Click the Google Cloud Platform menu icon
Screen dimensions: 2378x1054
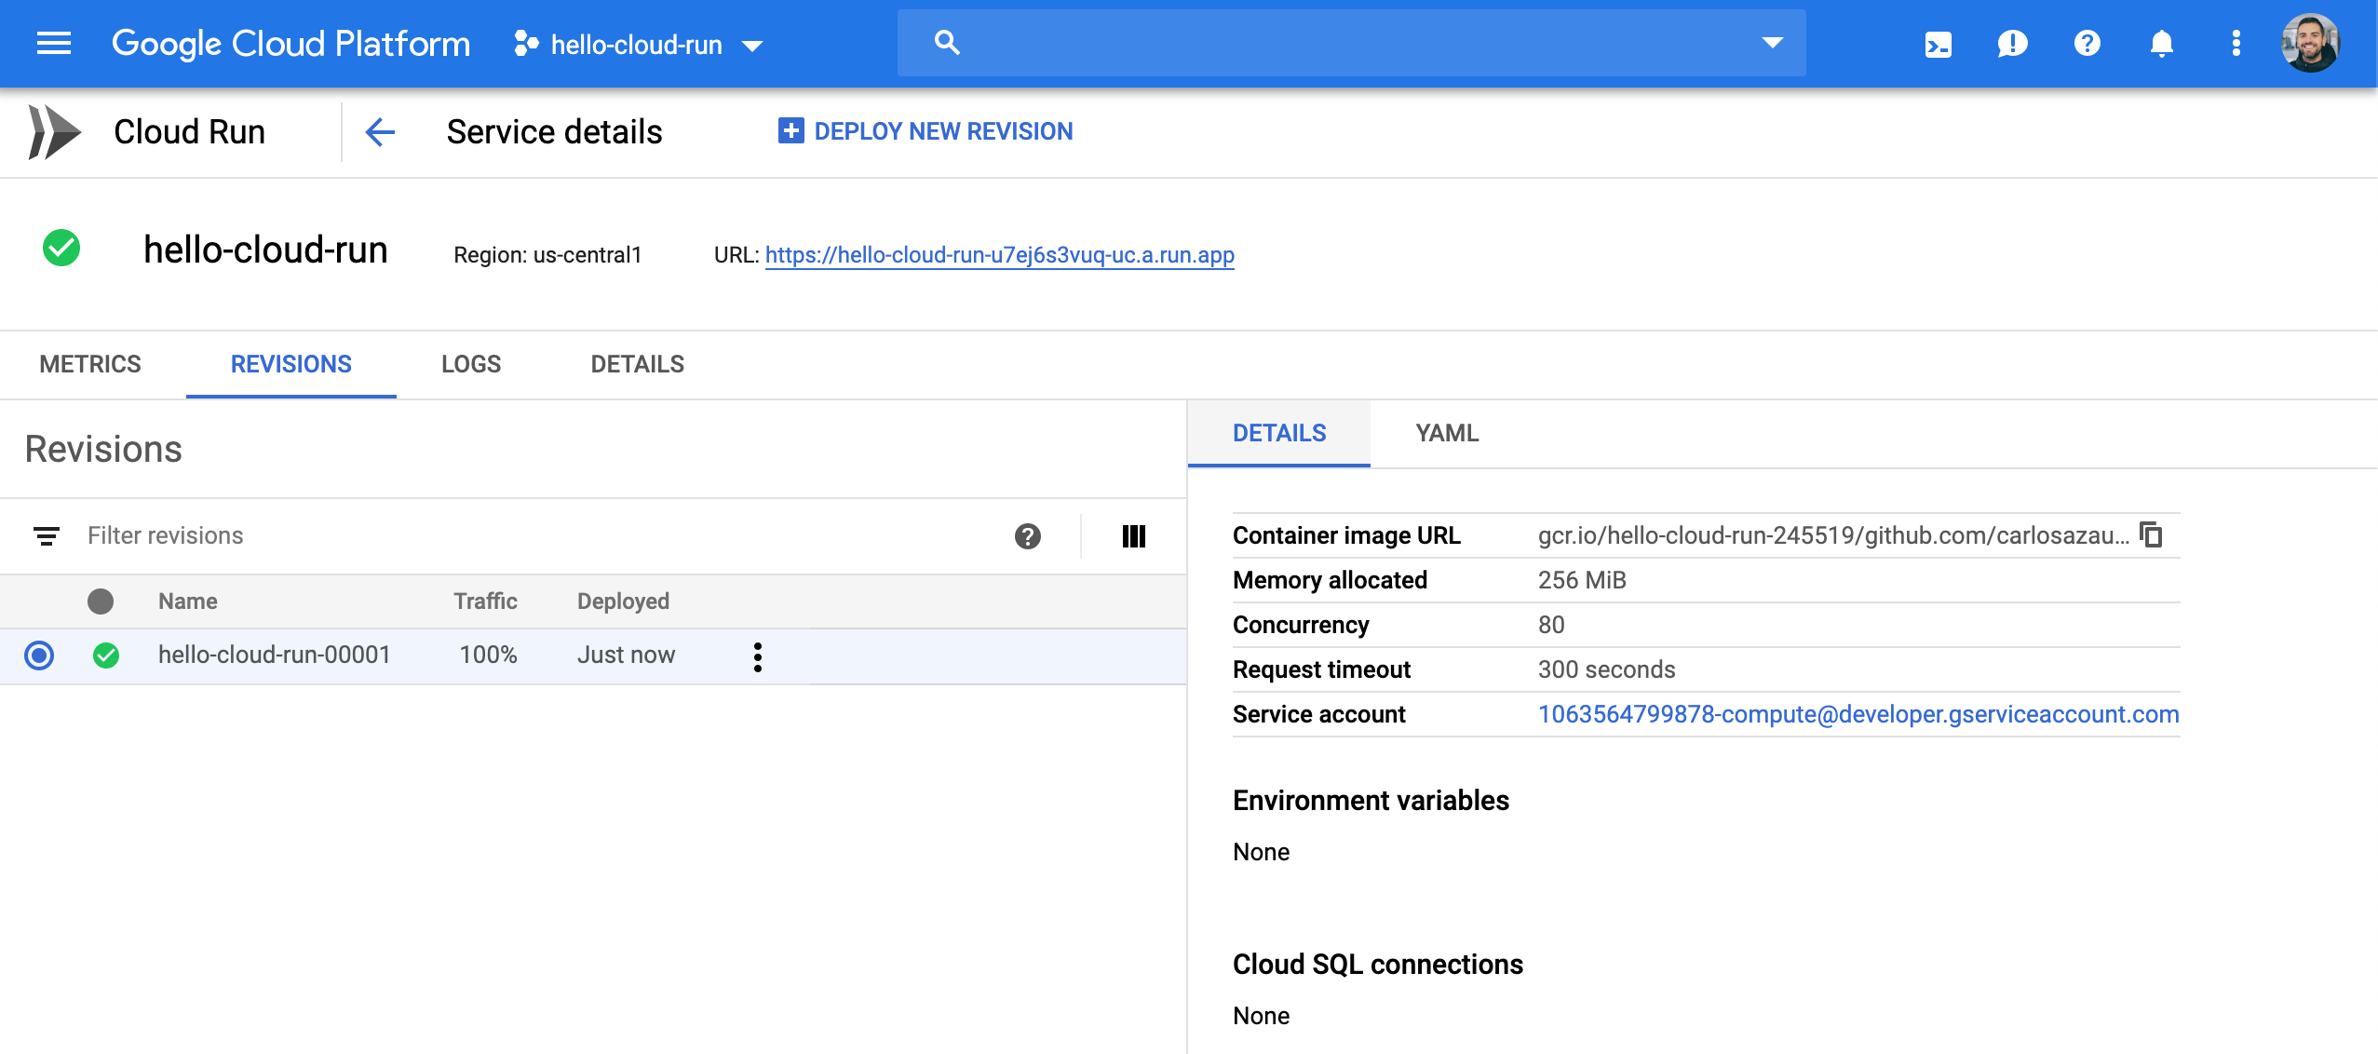(x=53, y=43)
